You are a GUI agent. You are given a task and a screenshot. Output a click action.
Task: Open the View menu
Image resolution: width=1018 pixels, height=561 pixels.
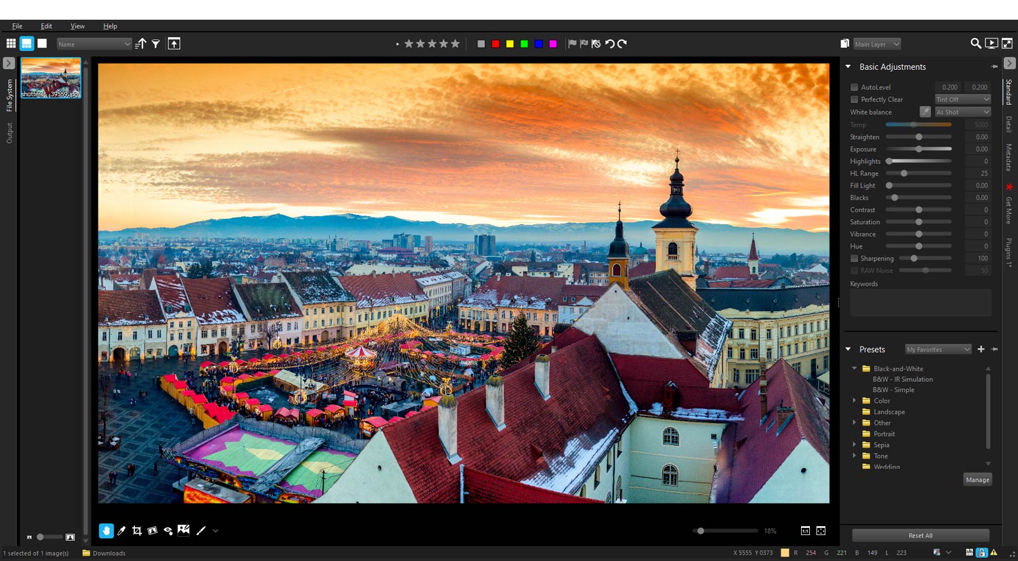point(78,26)
